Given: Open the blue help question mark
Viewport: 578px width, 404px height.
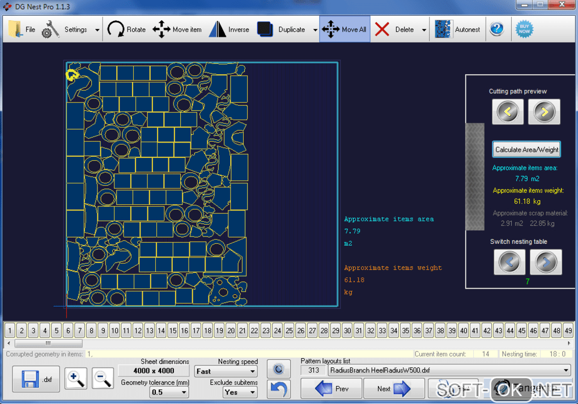Looking at the screenshot, I should pyautogui.click(x=497, y=29).
